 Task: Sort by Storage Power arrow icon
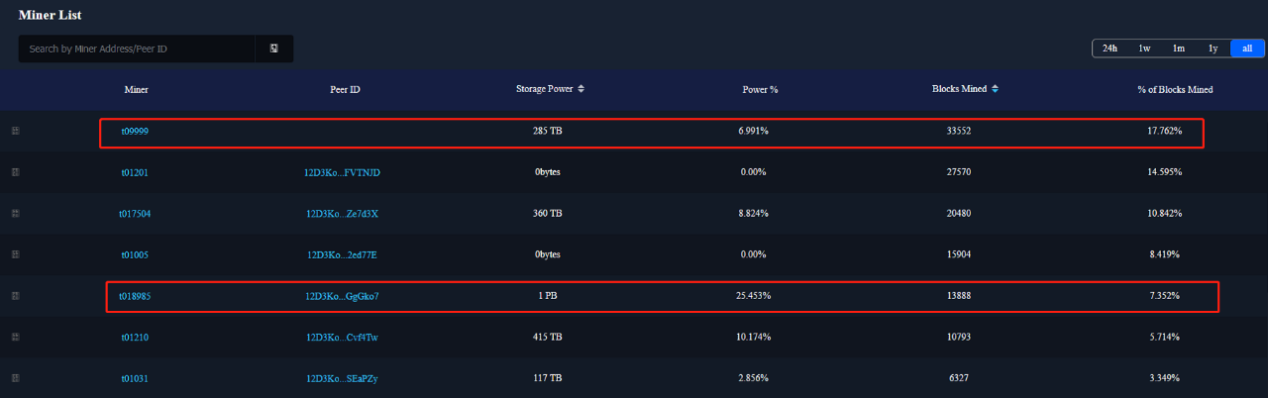coord(581,89)
